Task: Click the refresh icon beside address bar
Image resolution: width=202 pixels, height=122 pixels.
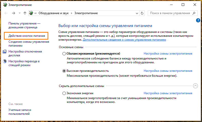Action: pyautogui.click(x=142, y=13)
